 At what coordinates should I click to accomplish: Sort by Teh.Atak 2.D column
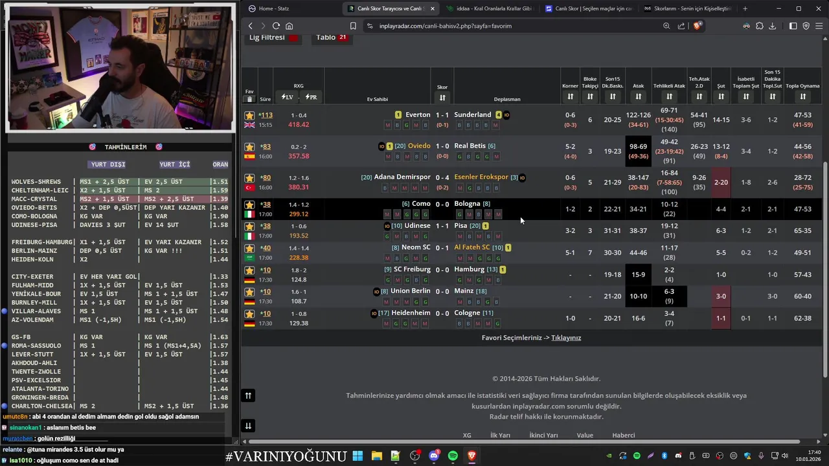(699, 96)
